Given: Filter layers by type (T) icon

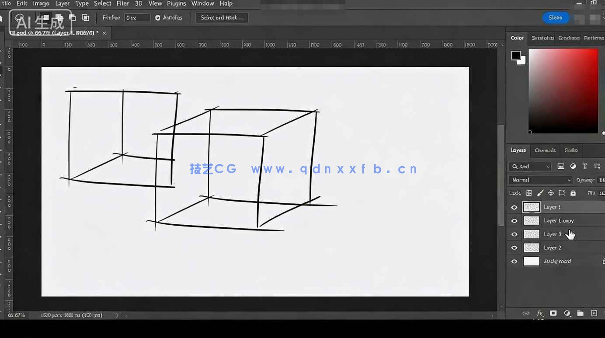Looking at the screenshot, I should pos(585,166).
